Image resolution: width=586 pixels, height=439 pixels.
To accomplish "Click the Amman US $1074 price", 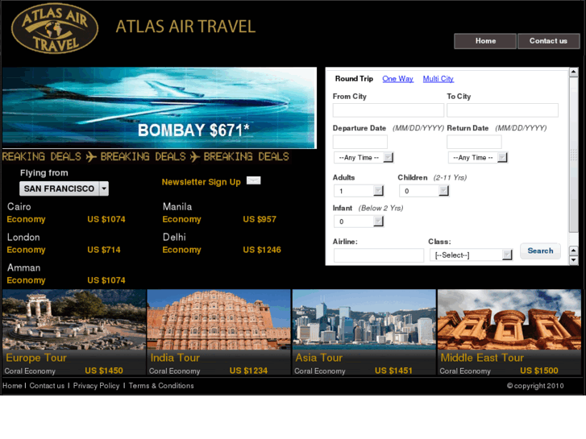I will (x=106, y=280).
